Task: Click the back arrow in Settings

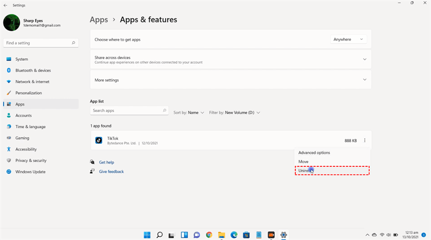Action: click(5, 4)
